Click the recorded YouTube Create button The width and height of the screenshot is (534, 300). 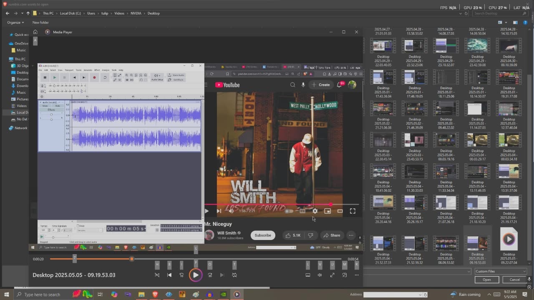[x=321, y=85]
